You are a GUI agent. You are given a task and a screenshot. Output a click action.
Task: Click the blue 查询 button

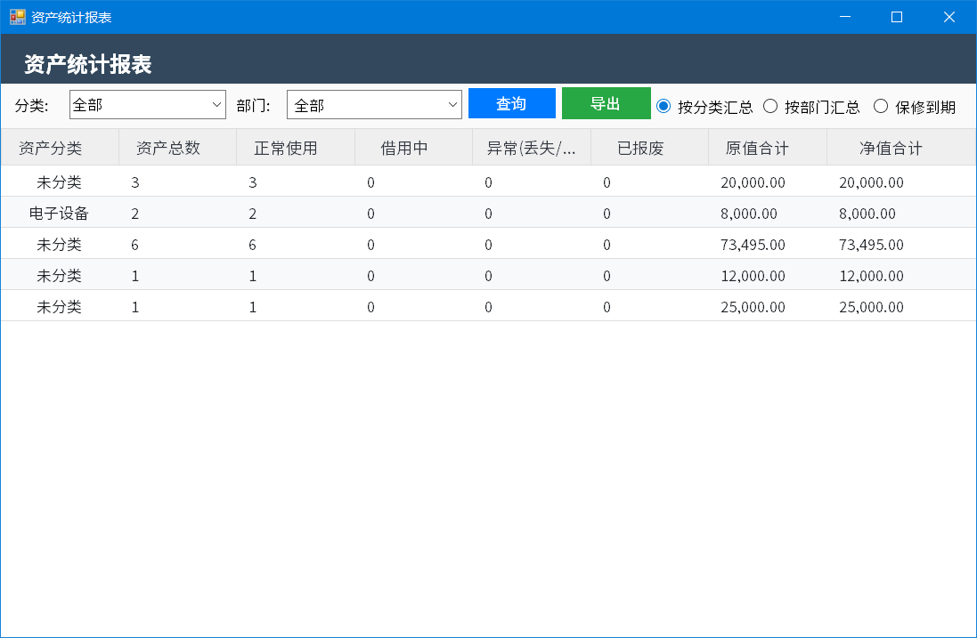pyautogui.click(x=511, y=103)
